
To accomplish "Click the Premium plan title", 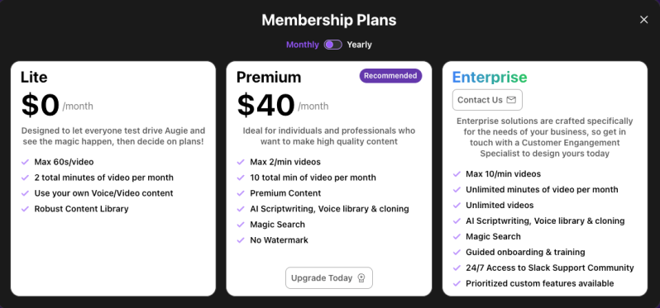I will (269, 78).
